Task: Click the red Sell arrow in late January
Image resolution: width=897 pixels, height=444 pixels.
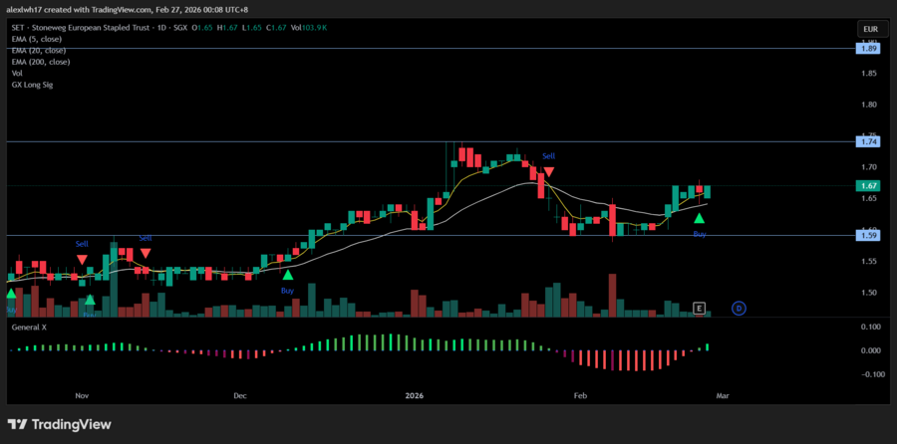Action: [548, 172]
